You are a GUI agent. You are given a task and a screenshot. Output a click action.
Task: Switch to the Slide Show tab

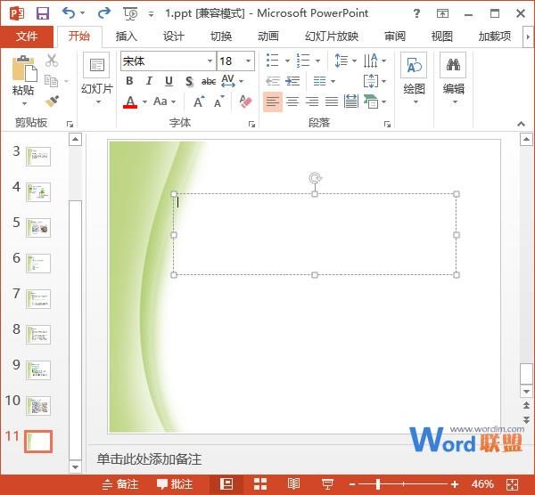pos(332,37)
